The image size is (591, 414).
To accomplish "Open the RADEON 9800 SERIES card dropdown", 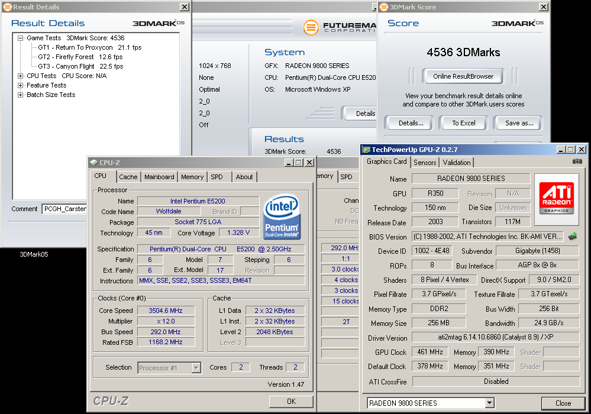I will [x=489, y=403].
